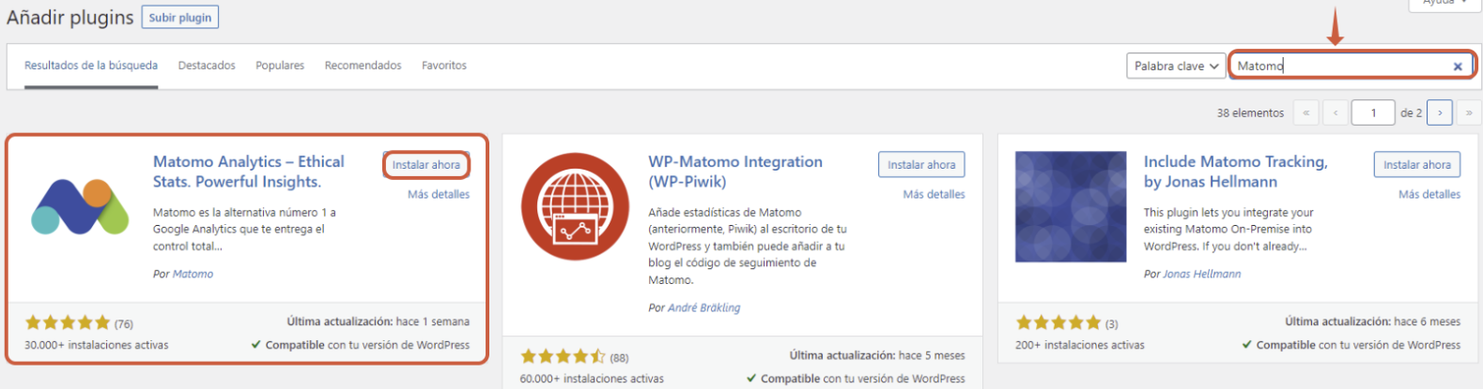The height and width of the screenshot is (389, 1483).
Task: Open the Destacados tab
Action: (x=207, y=66)
